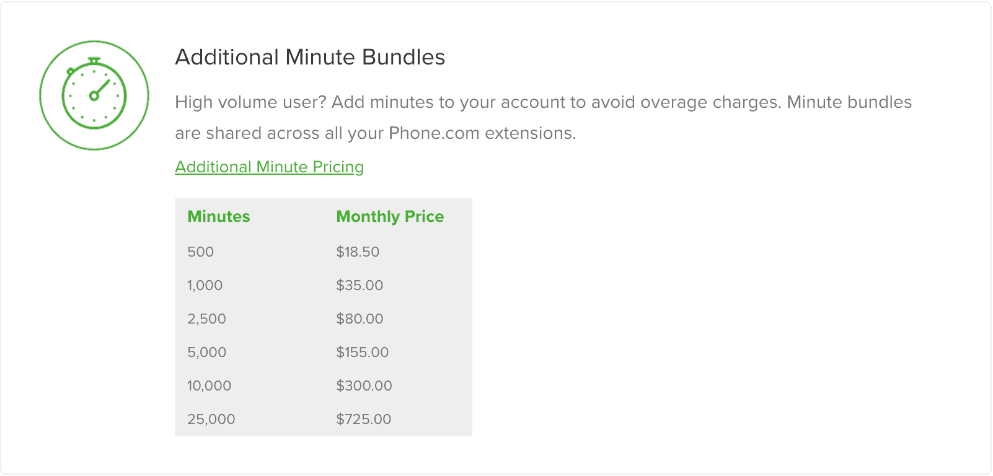Click the Phone.com mention in the description text
This screenshot has height=476, width=993.
pyautogui.click(x=431, y=133)
